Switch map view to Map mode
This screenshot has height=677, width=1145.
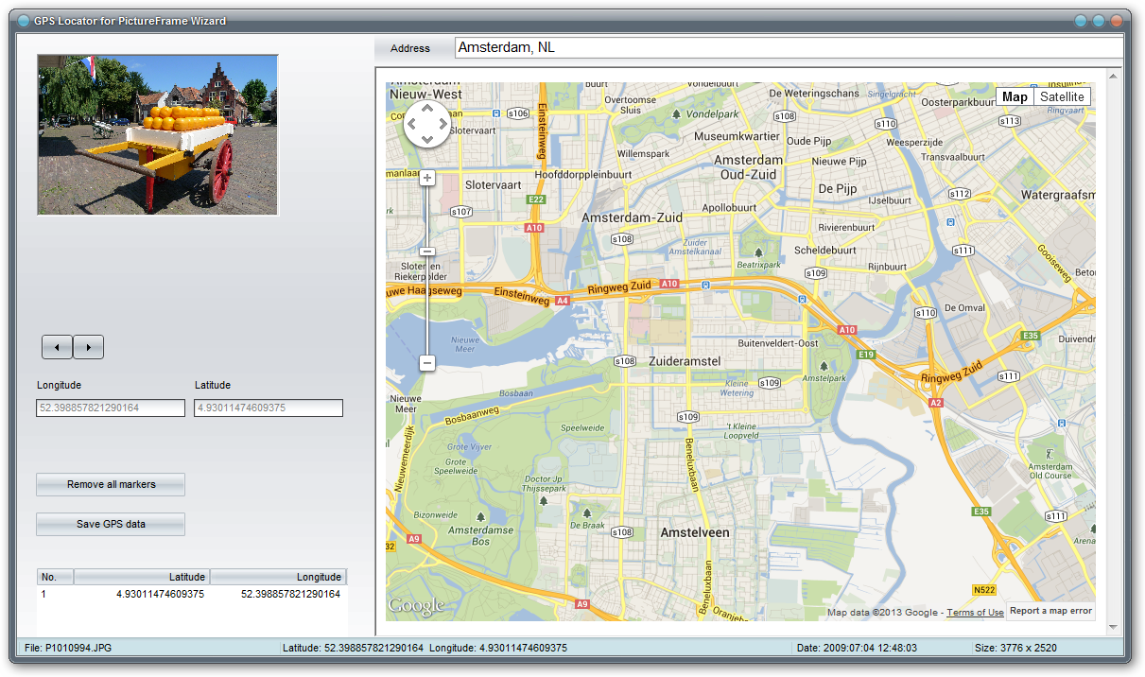click(x=1015, y=96)
